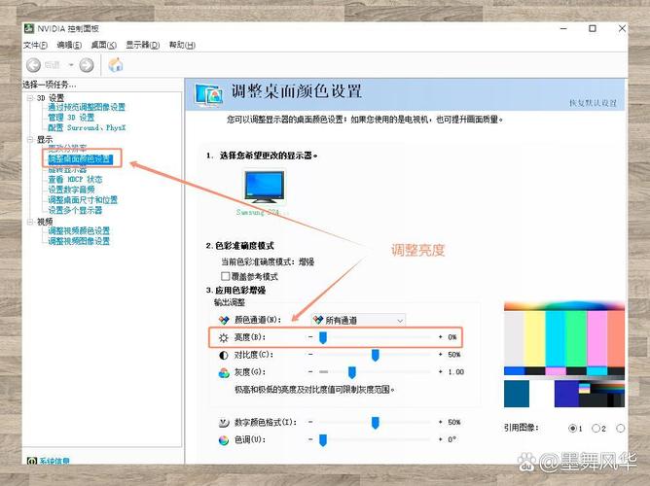This screenshot has width=650, height=486.
Task: Click the contrast half-circle icon
Action: click(224, 355)
